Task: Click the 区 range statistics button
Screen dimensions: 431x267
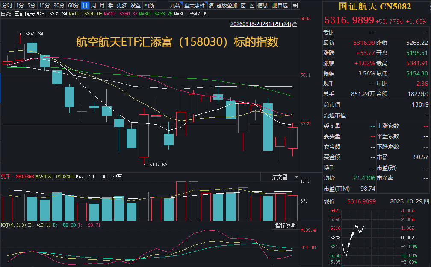Action: point(252,6)
